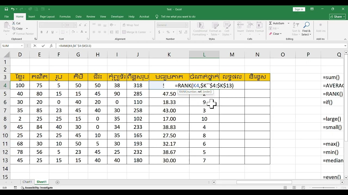The height and width of the screenshot is (195, 348).
Task: Expand the formula bar
Action: [x=346, y=46]
